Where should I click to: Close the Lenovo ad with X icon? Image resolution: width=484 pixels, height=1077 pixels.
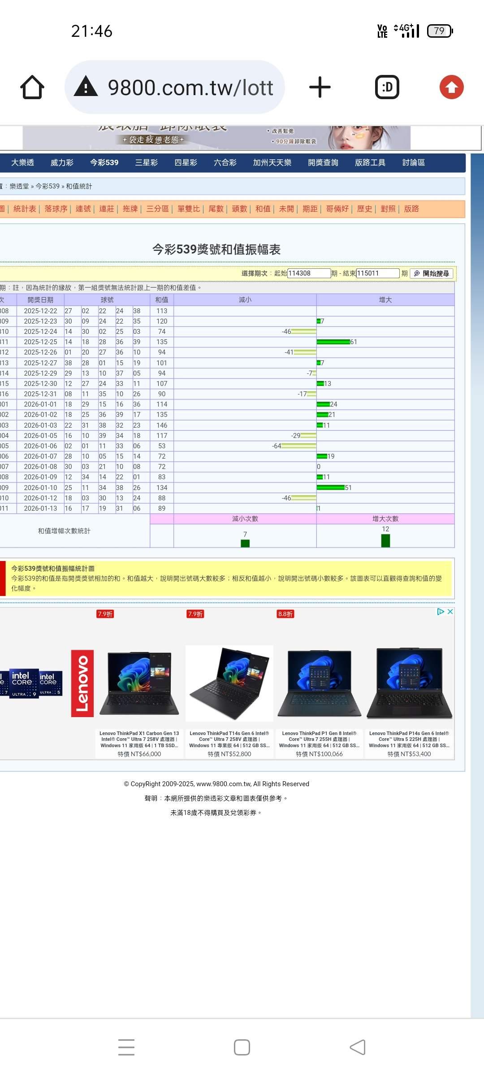point(450,612)
